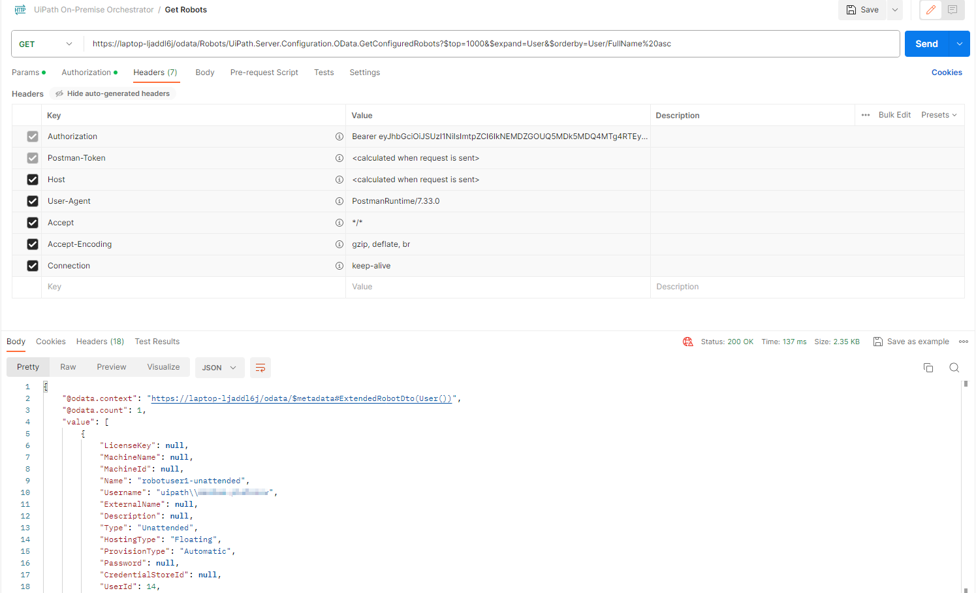Switch response view to Raw
Viewport: 976px width, 593px height.
(68, 367)
